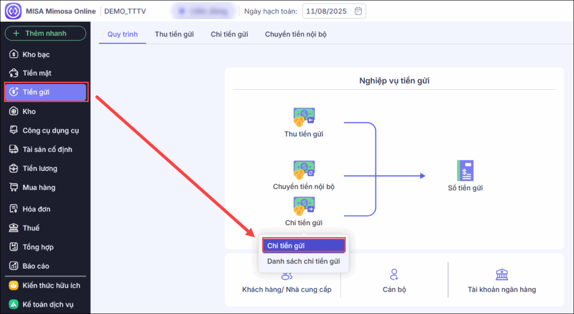Click the Tiền mặt wallet icon
The height and width of the screenshot is (314, 574).
pos(13,73)
